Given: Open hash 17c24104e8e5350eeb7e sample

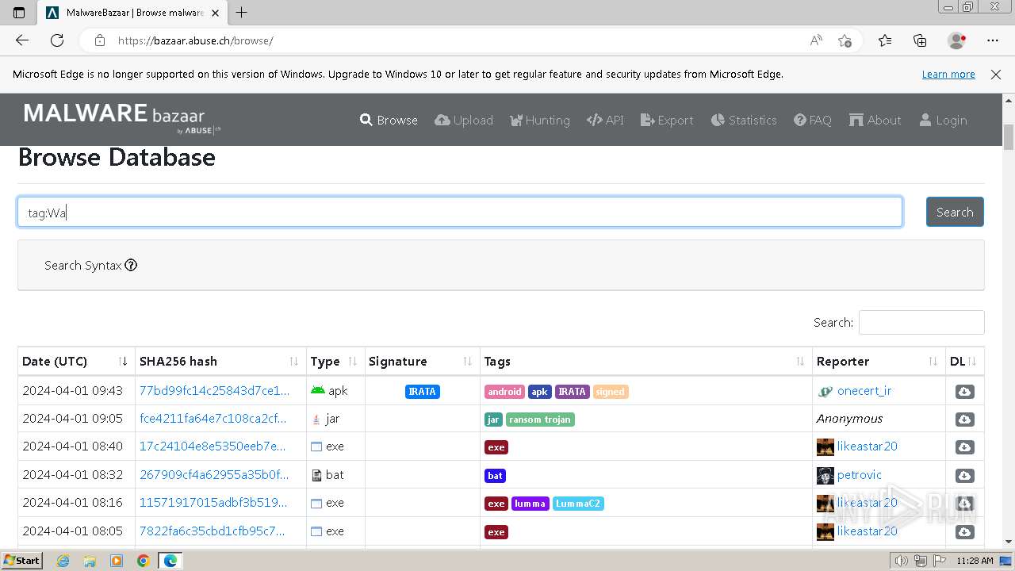Looking at the screenshot, I should tap(213, 446).
